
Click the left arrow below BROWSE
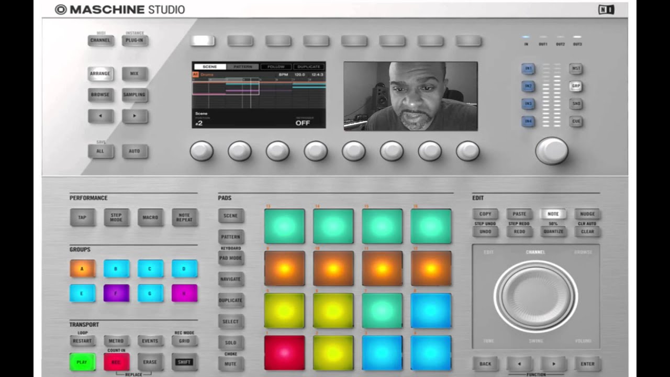(100, 116)
